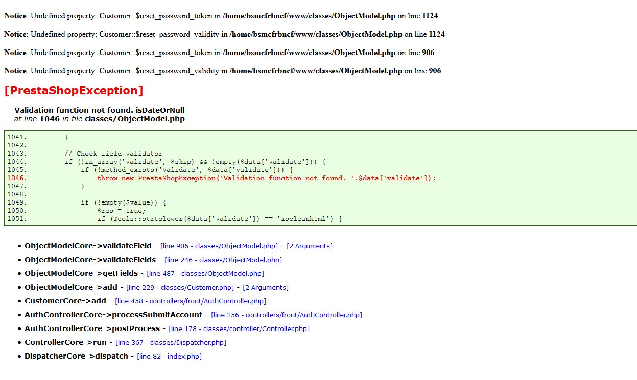Open the line 82 index.php link
This screenshot has width=637, height=380.
[170, 356]
